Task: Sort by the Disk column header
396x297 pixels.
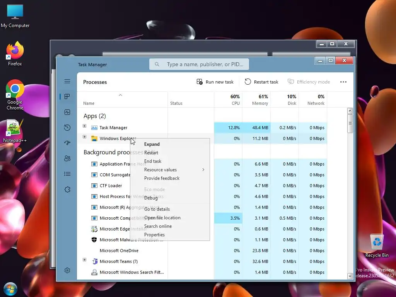Action: (285, 100)
